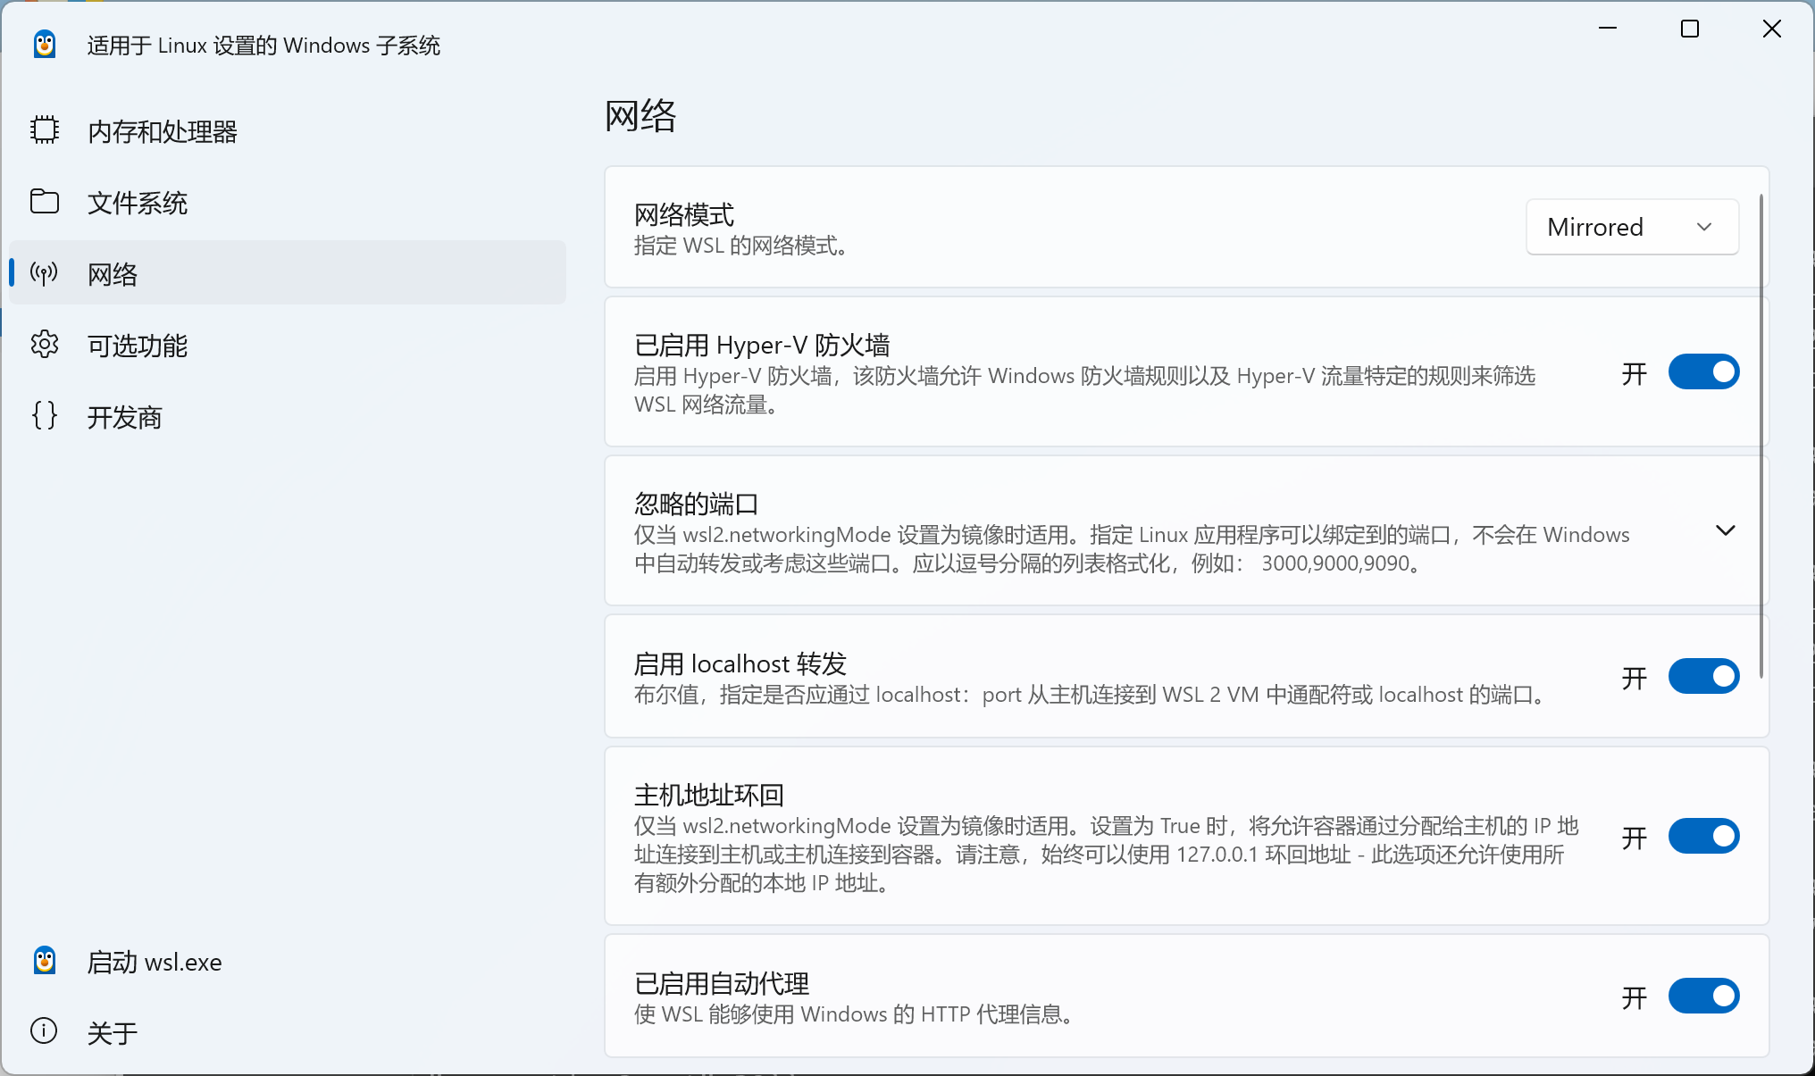Click the optional features gear icon

(x=44, y=345)
